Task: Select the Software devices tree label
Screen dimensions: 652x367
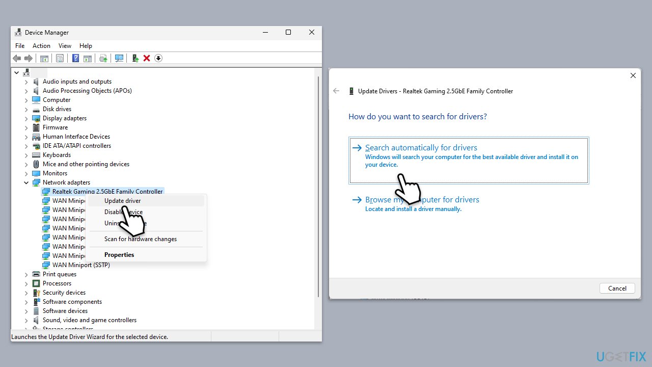Action: click(x=65, y=311)
